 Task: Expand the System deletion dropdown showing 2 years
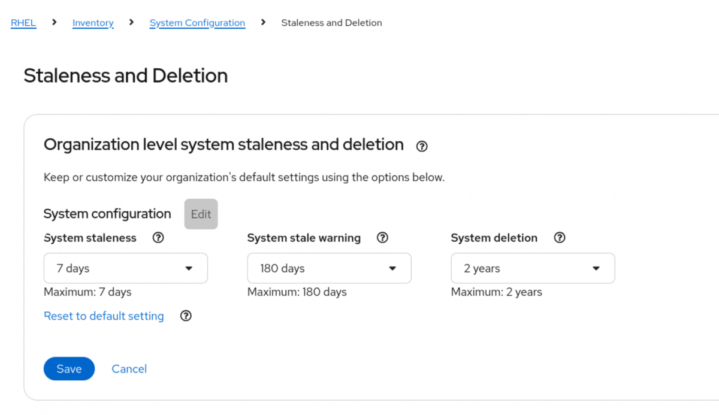(532, 268)
